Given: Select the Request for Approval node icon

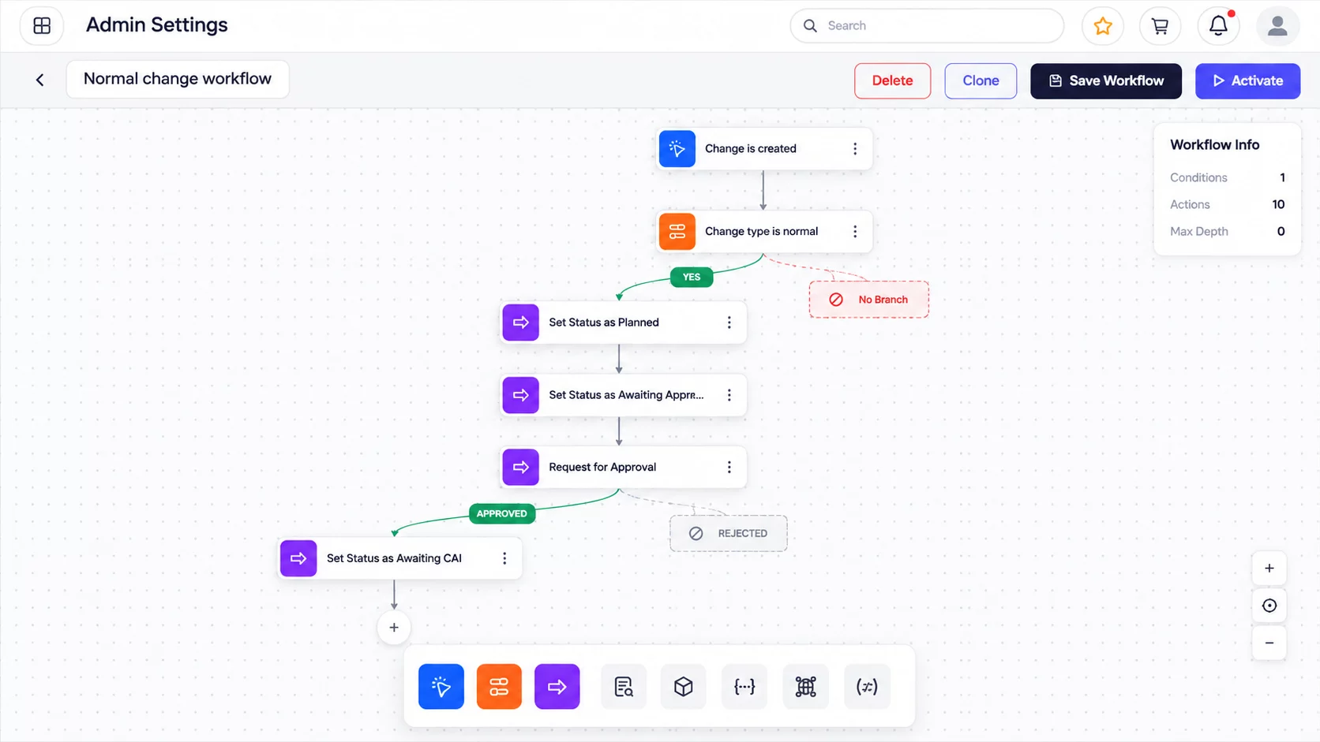Looking at the screenshot, I should click(520, 468).
